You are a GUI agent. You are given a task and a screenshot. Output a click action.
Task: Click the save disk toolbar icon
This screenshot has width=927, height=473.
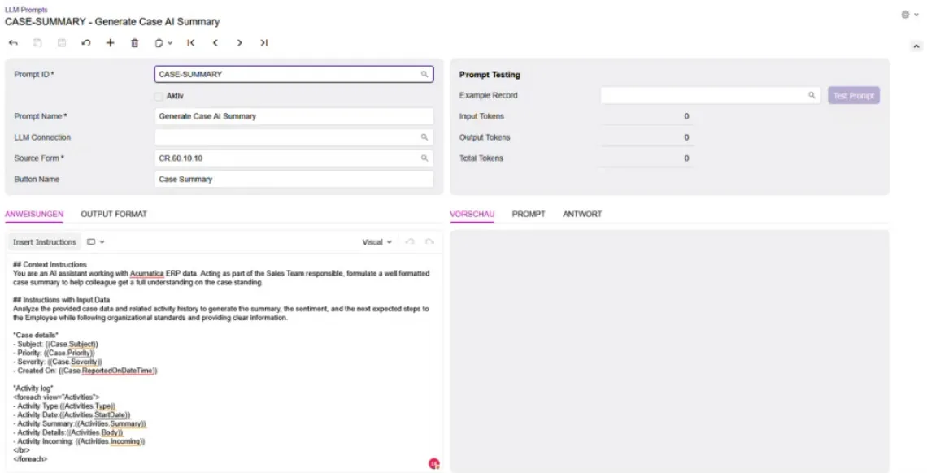(62, 42)
